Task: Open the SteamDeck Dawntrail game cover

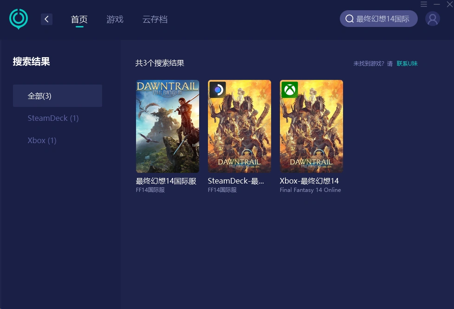Action: click(240, 126)
